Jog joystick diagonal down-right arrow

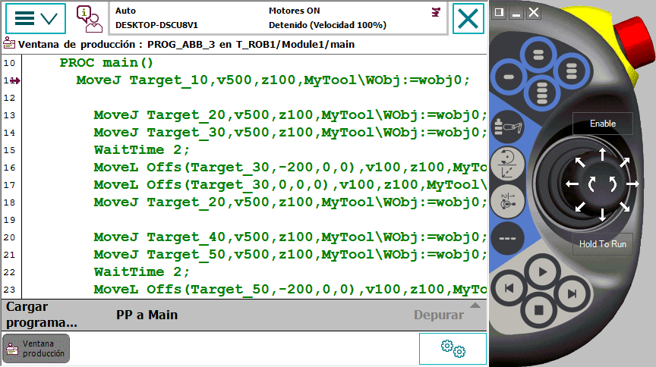625,206
